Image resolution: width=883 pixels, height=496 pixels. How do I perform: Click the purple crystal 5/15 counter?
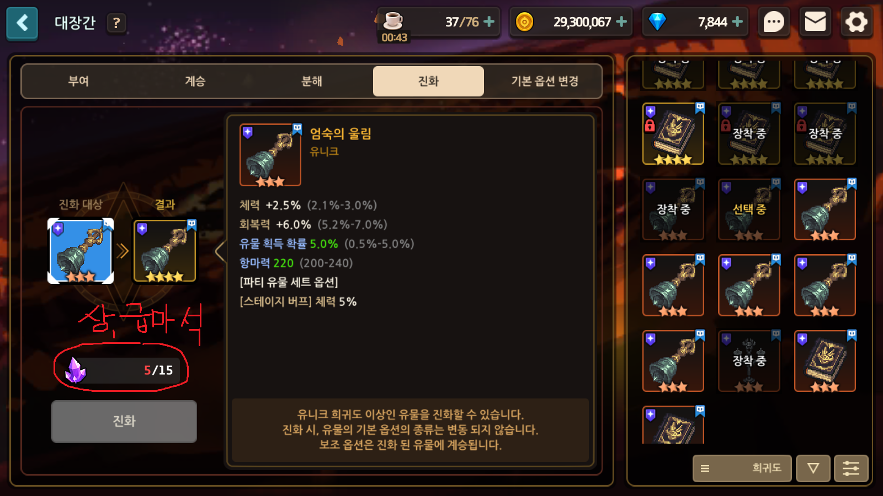pos(123,370)
